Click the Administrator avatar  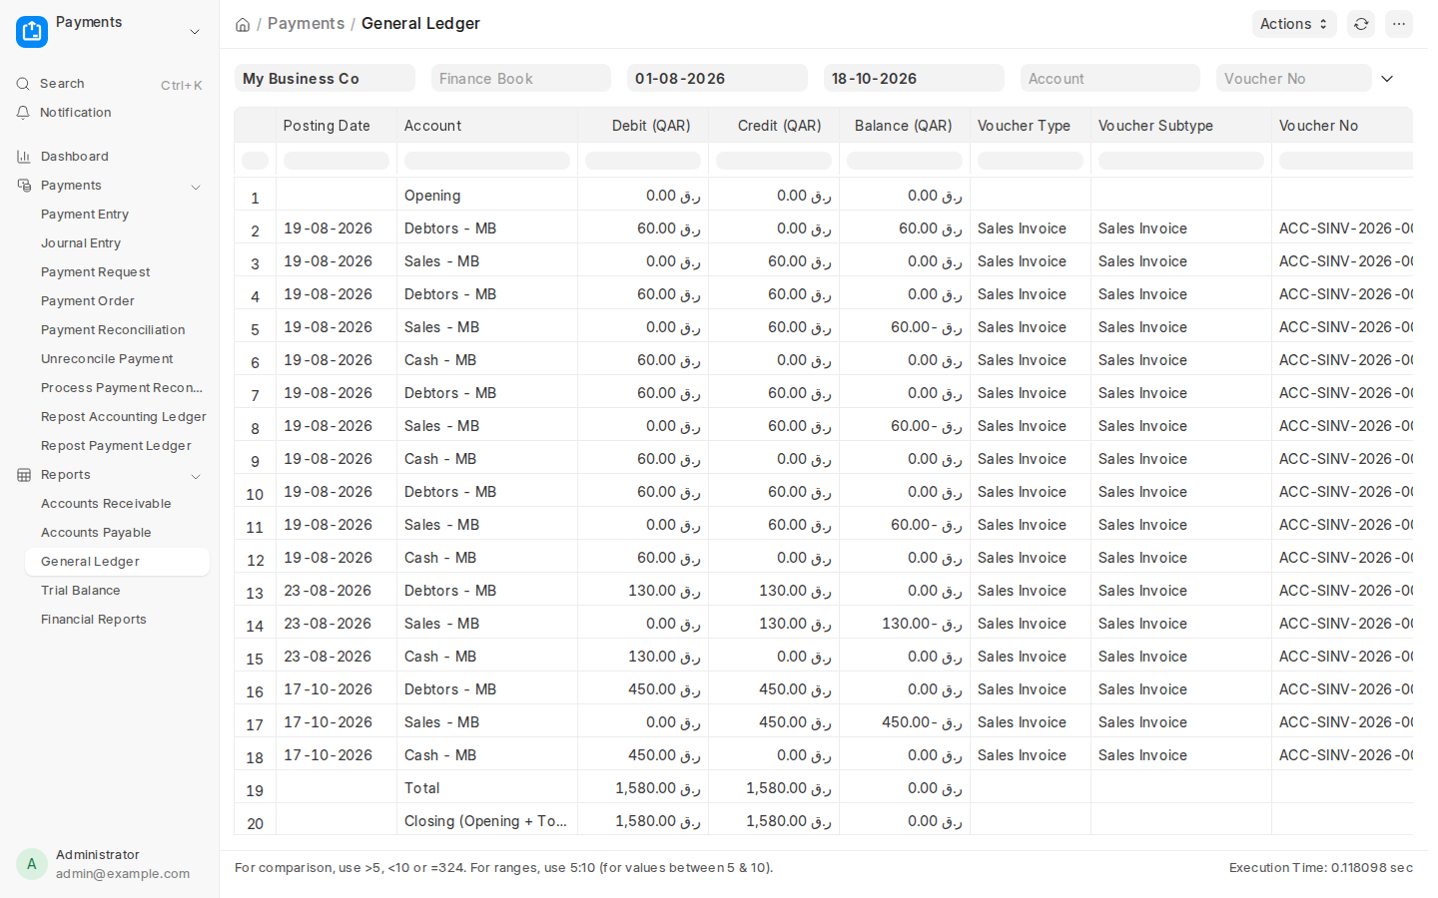[x=32, y=864]
